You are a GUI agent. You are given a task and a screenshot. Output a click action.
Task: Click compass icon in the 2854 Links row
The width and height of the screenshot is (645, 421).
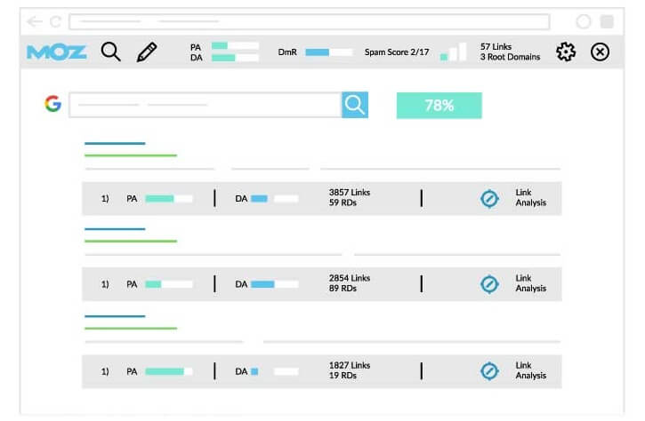click(x=488, y=284)
